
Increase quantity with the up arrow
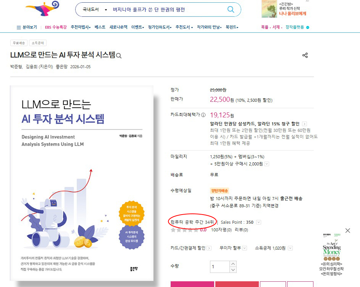coord(233,264)
